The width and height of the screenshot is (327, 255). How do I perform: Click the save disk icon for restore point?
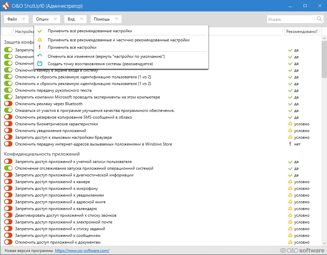point(40,63)
